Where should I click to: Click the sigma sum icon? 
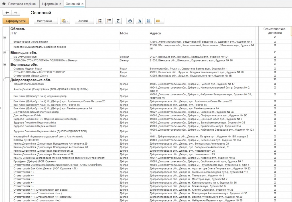[118, 21]
